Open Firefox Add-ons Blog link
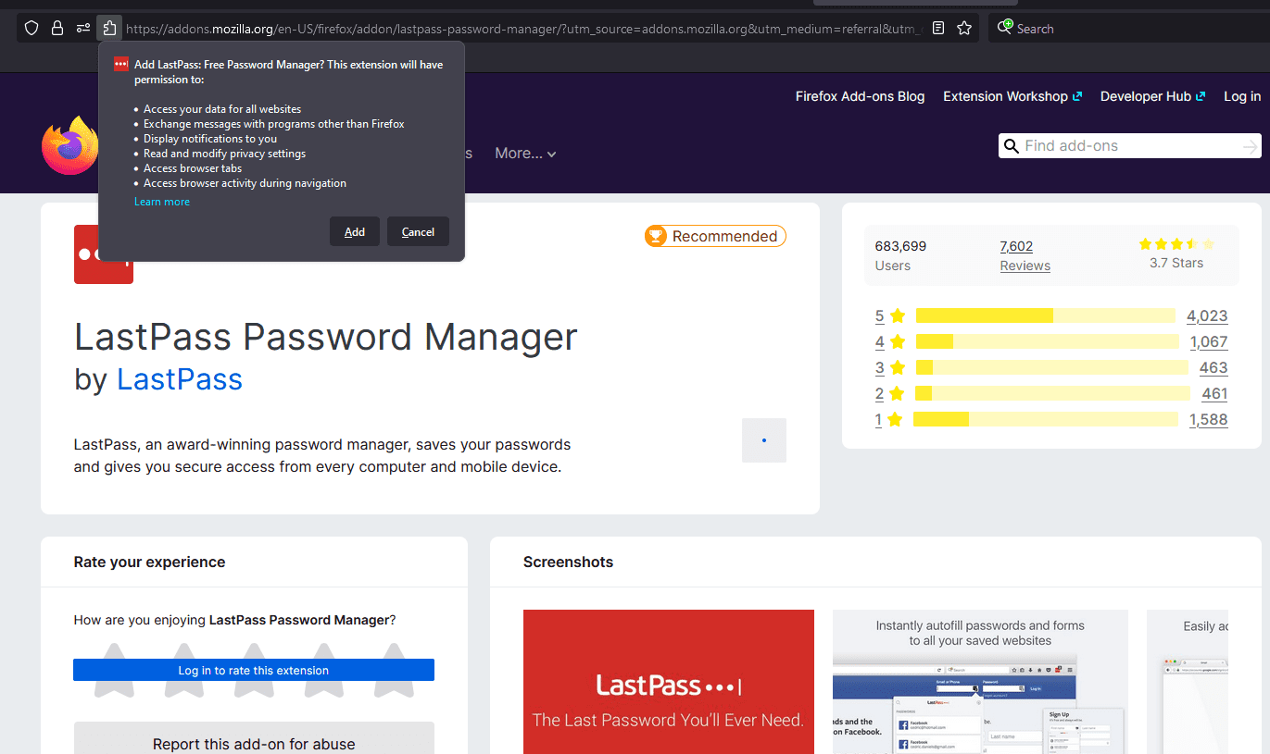 click(x=860, y=96)
